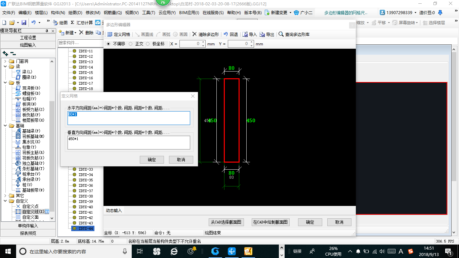Select the 不偏移 radio button
Image resolution: width=459 pixels, height=258 pixels.
click(x=108, y=44)
